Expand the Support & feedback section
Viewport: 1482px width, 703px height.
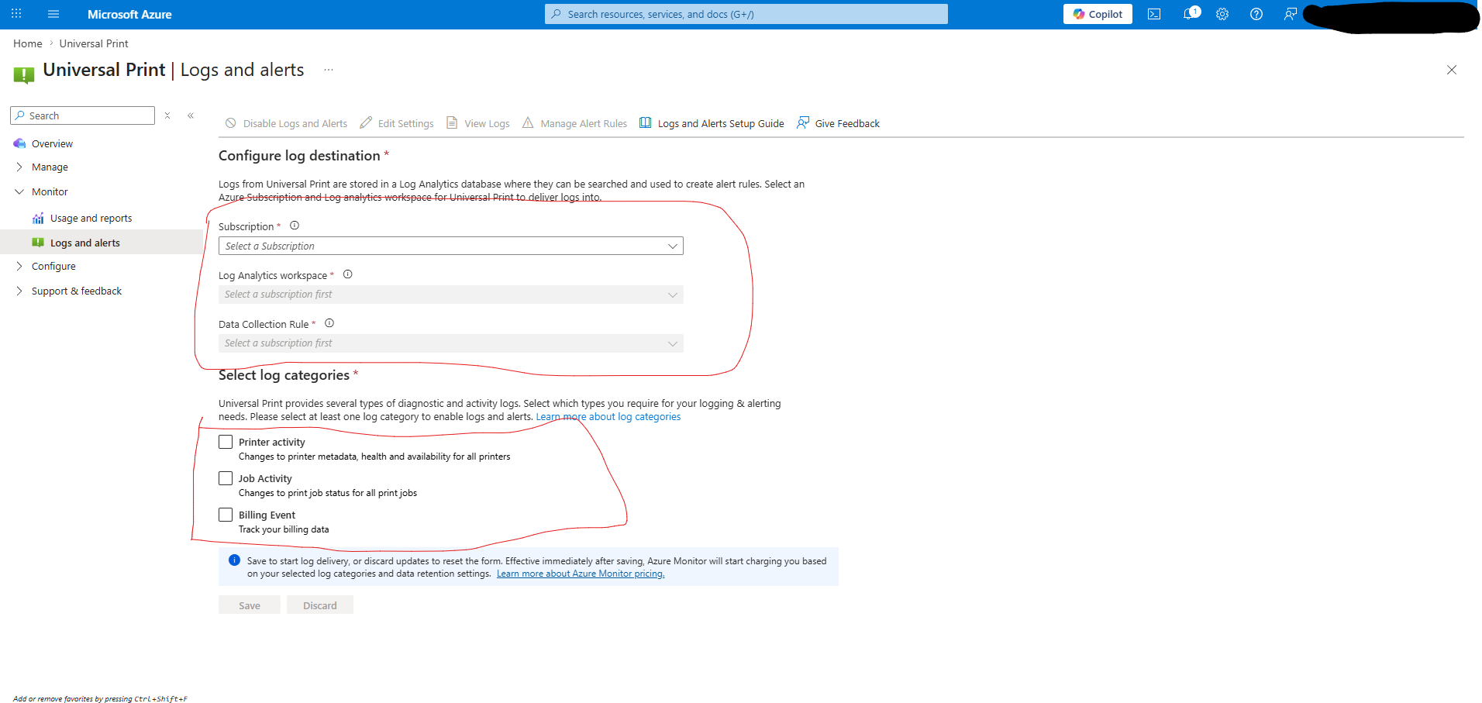[19, 291]
